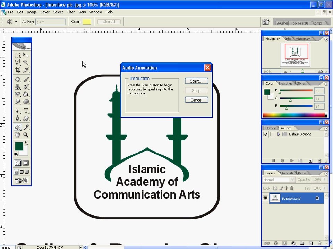The height and width of the screenshot is (249, 333).
Task: Select the Polygonal Lasso tool
Action: coord(18,62)
